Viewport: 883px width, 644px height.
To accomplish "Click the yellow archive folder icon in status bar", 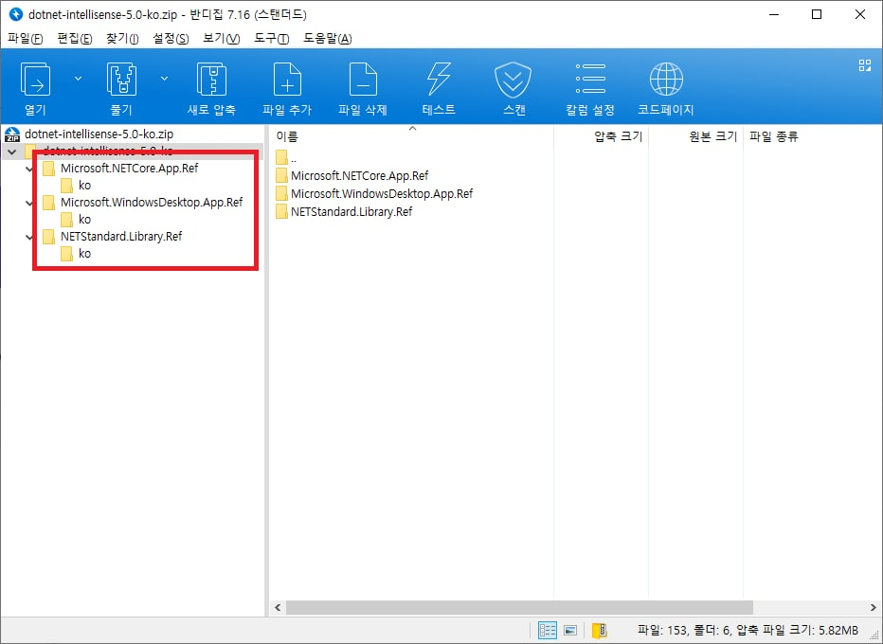I will (600, 630).
